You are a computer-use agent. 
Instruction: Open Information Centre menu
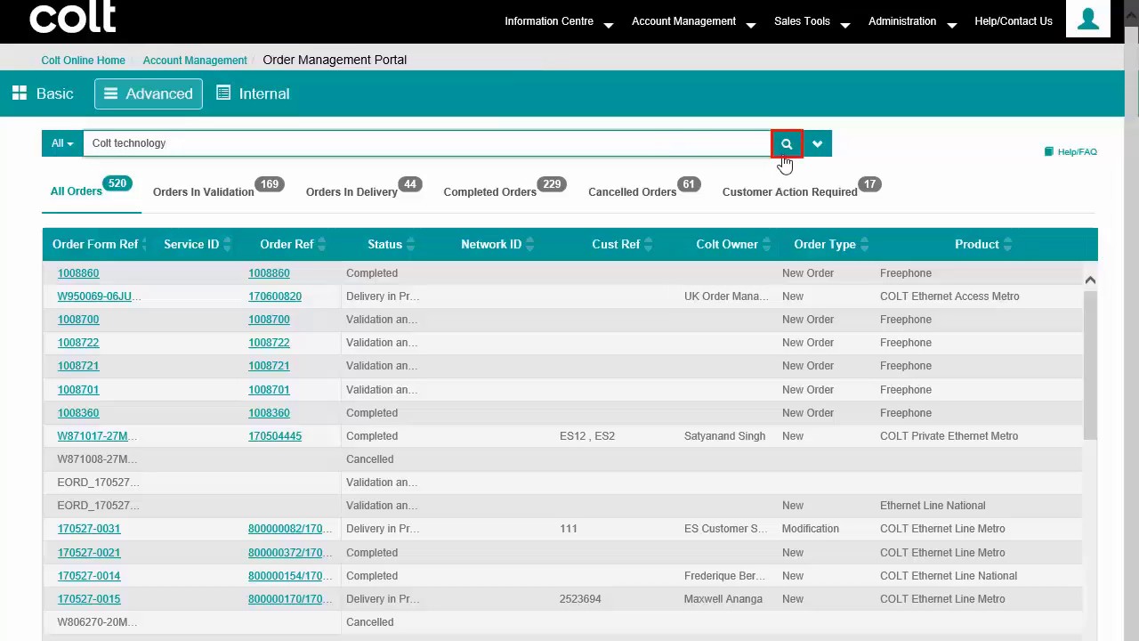pyautogui.click(x=559, y=21)
